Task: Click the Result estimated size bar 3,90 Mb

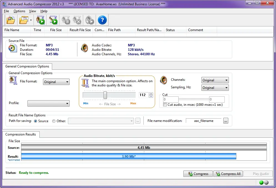Action: click(129, 156)
